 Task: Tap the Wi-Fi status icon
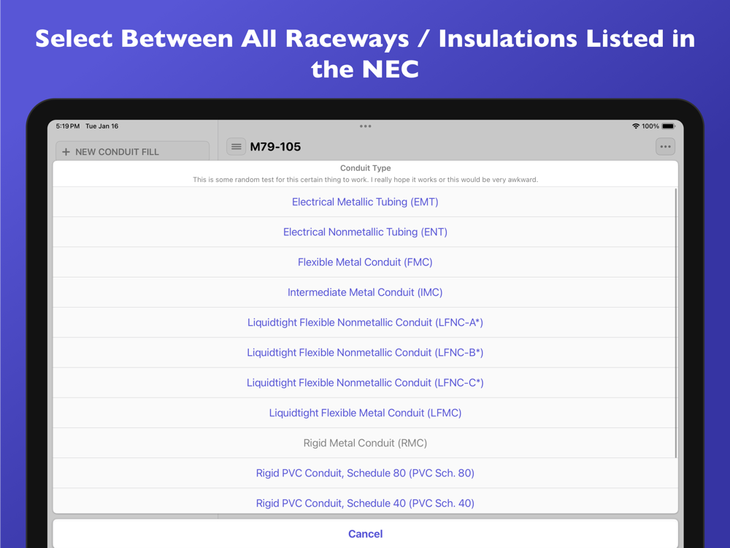click(x=636, y=126)
